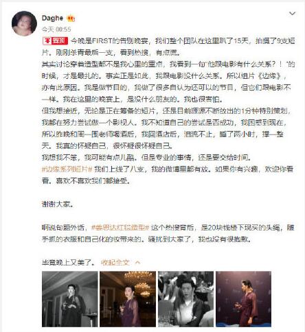Click the post text mentioning FIRST告别晚宴

pyautogui.click(x=168, y=47)
